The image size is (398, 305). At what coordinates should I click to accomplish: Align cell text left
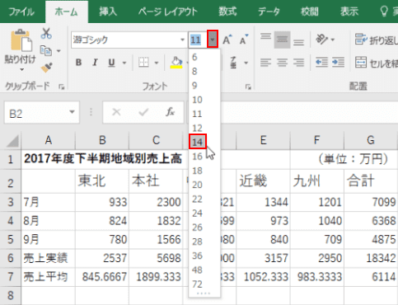coord(265,63)
